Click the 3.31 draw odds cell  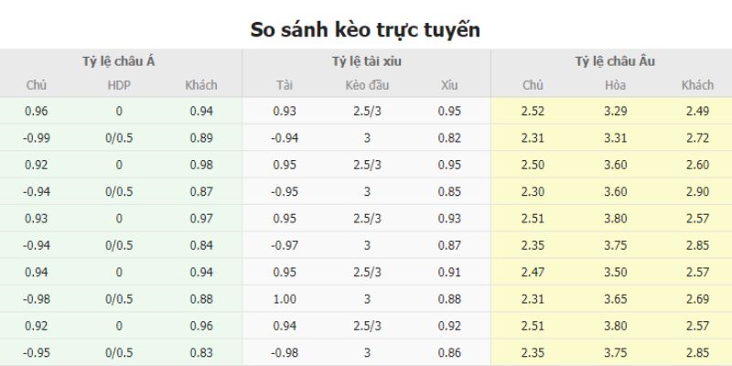click(615, 138)
